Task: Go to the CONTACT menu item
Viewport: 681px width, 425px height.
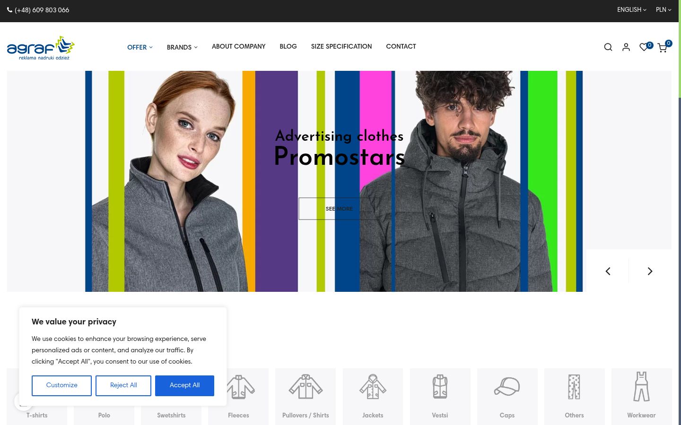Action: 401,46
